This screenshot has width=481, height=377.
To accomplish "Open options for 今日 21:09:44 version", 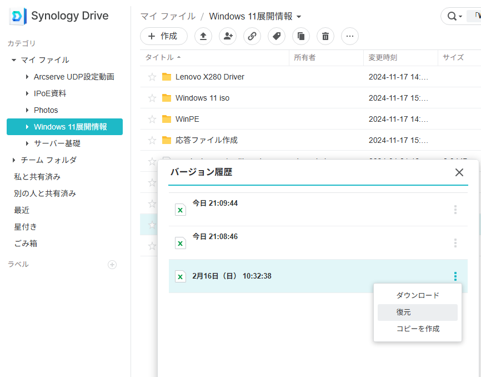I will click(x=455, y=210).
